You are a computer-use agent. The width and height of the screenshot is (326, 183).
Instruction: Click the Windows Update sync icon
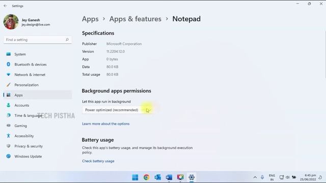point(8,156)
